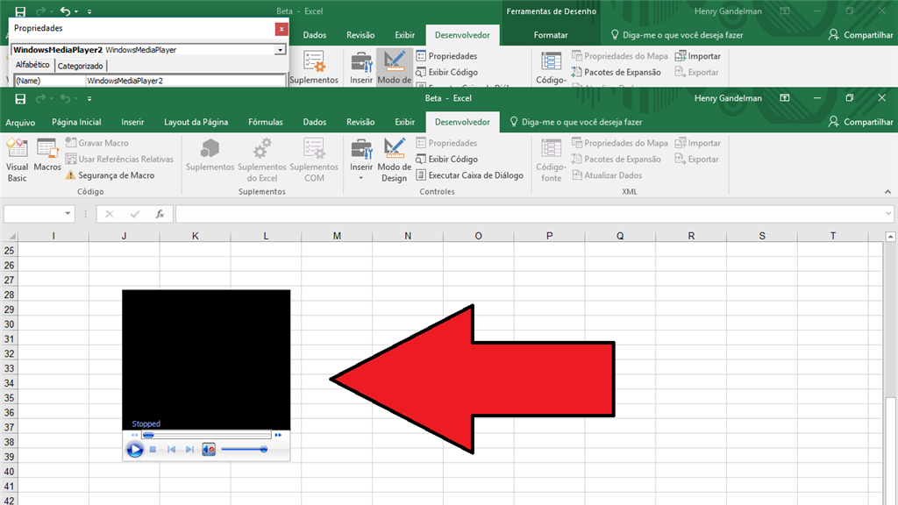The width and height of the screenshot is (898, 505).
Task: Switch to the Página Inicial tab
Action: tap(76, 122)
